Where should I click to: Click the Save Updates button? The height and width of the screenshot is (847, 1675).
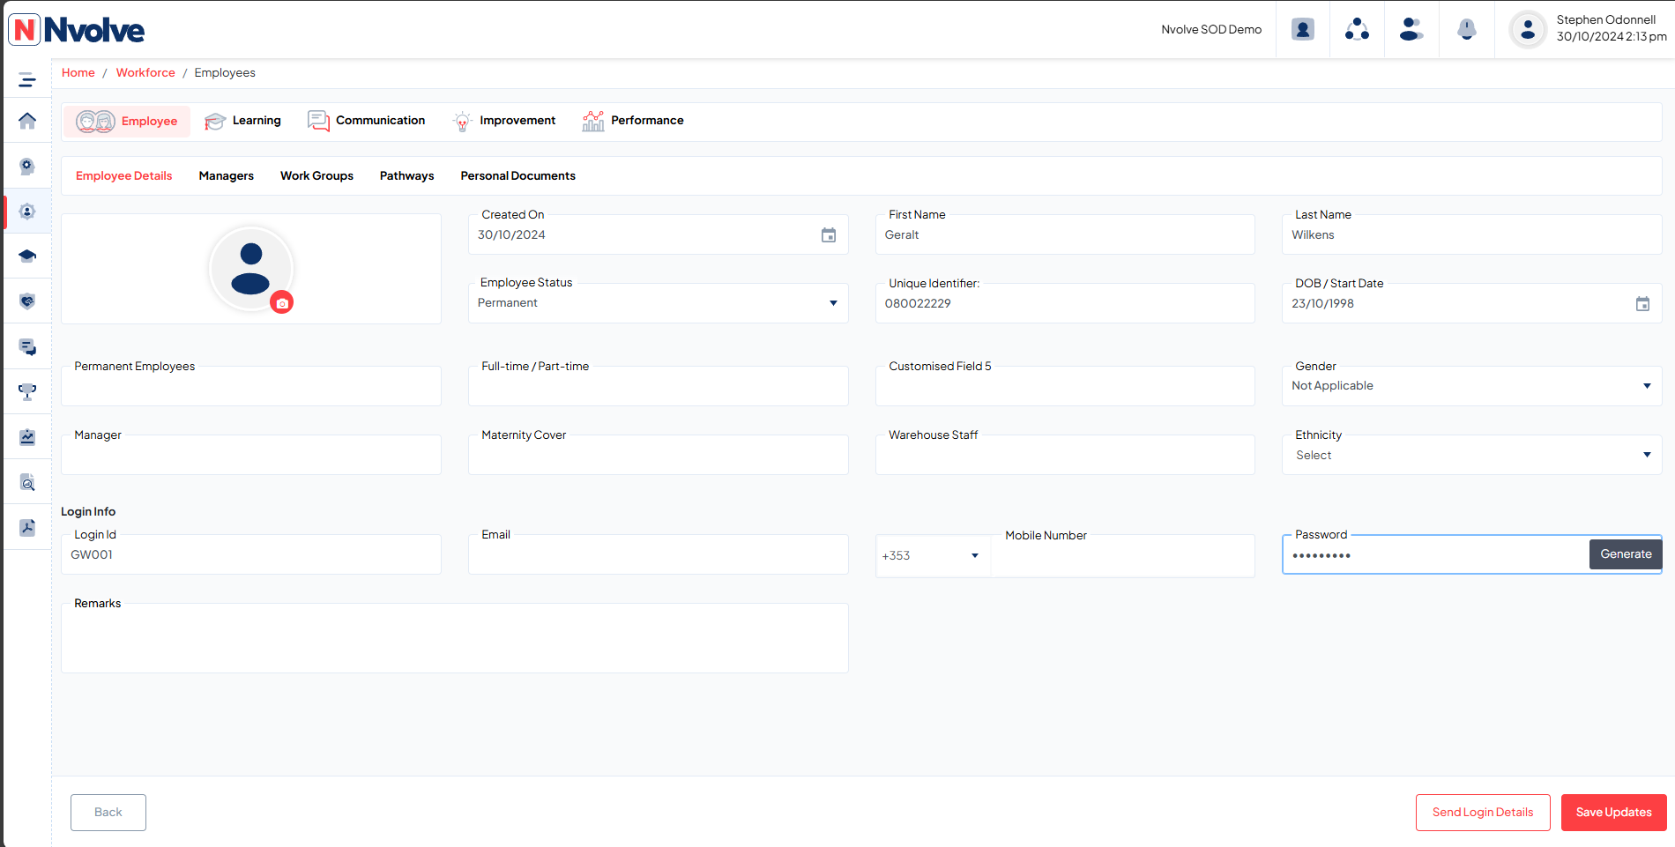(1613, 813)
